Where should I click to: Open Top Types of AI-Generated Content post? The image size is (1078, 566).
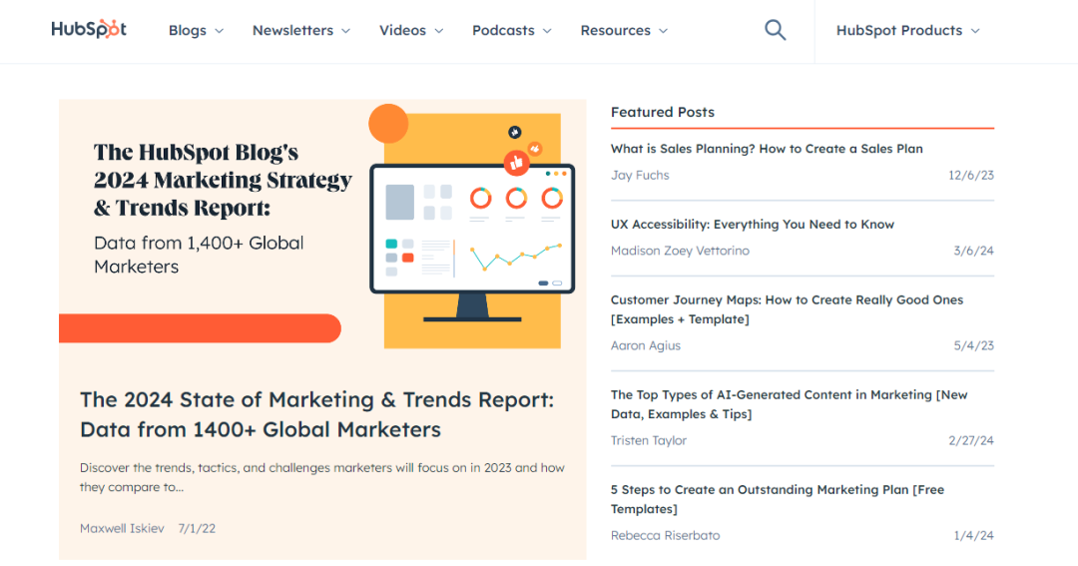click(790, 404)
